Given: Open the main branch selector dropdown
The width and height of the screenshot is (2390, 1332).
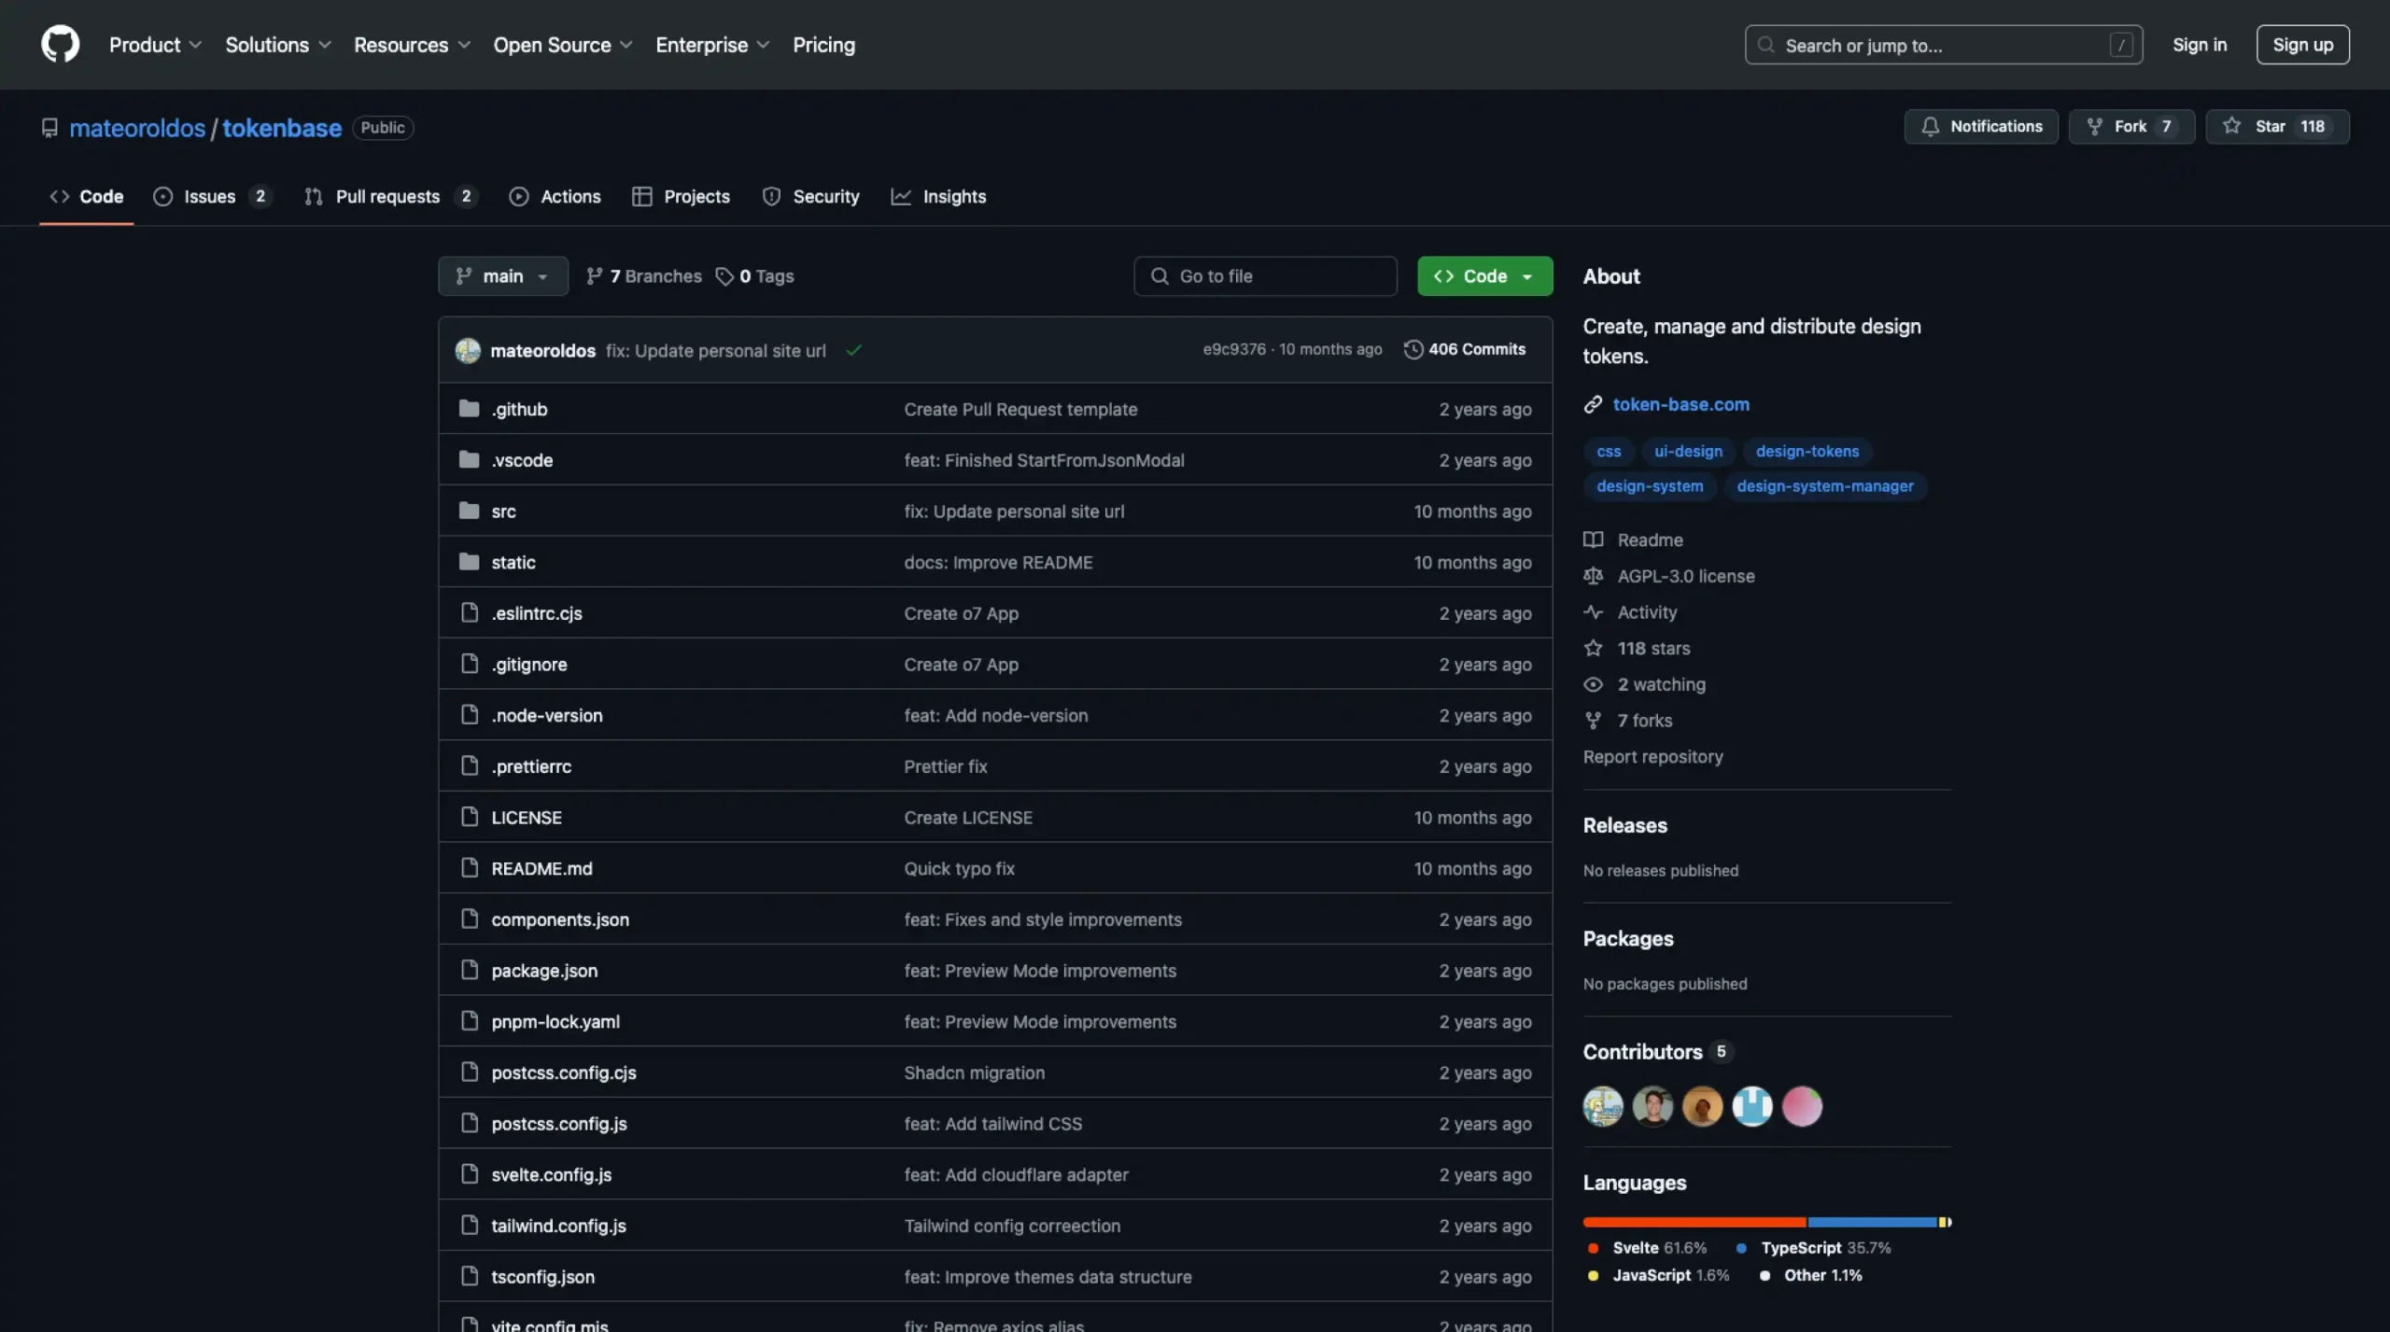Looking at the screenshot, I should click(x=503, y=276).
